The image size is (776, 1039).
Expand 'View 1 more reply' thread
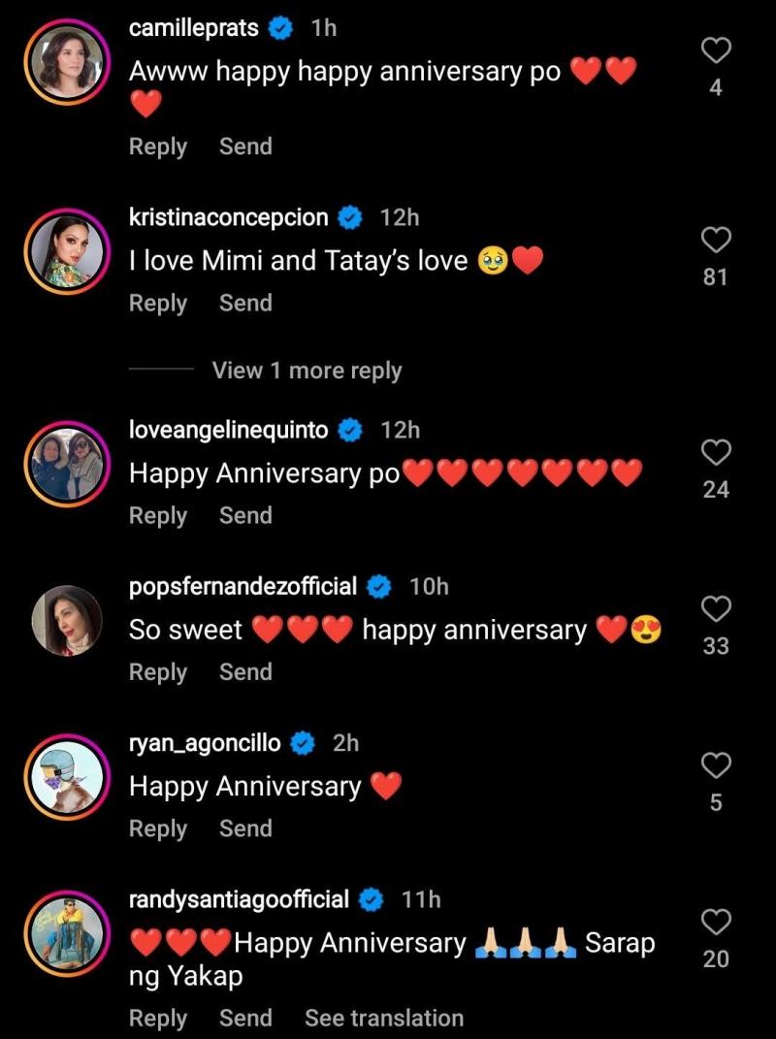(x=307, y=371)
